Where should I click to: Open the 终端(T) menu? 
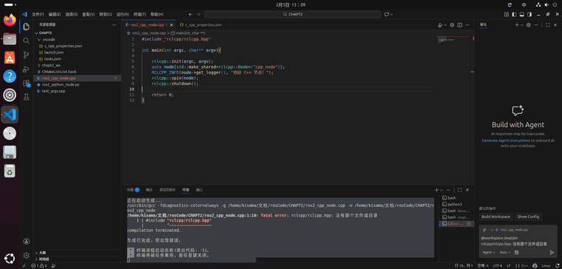140,14
